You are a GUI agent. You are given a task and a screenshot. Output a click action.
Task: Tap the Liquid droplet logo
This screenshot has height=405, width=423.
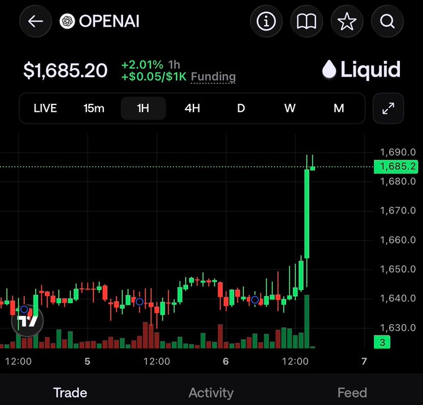point(329,69)
